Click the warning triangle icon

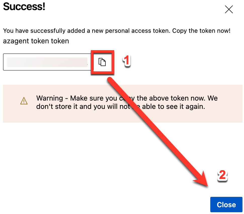click(x=24, y=101)
